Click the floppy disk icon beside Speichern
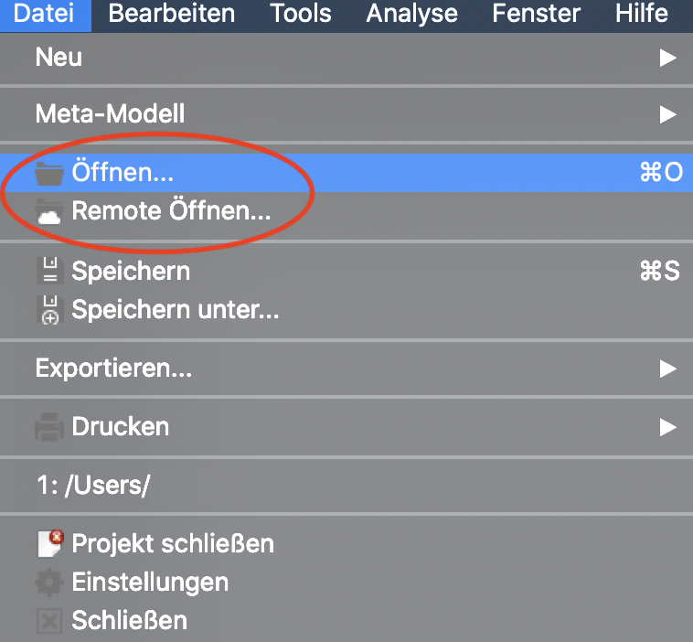The height and width of the screenshot is (642, 693). (x=49, y=272)
